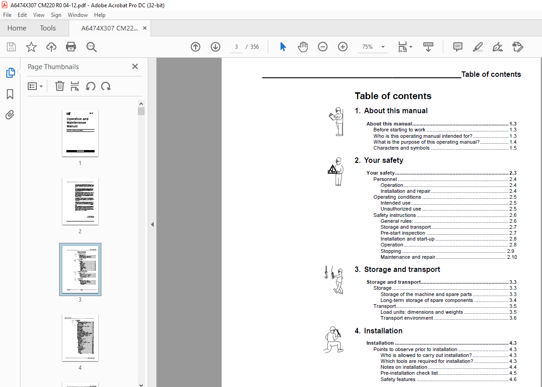
Task: Open the Window menu
Action: [77, 15]
